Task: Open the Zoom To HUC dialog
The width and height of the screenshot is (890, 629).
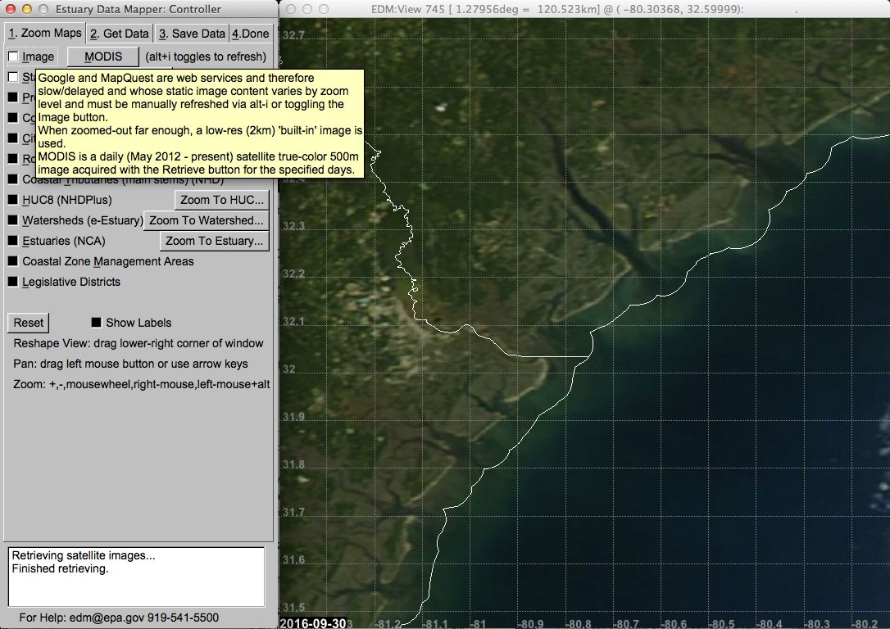Action: tap(222, 200)
